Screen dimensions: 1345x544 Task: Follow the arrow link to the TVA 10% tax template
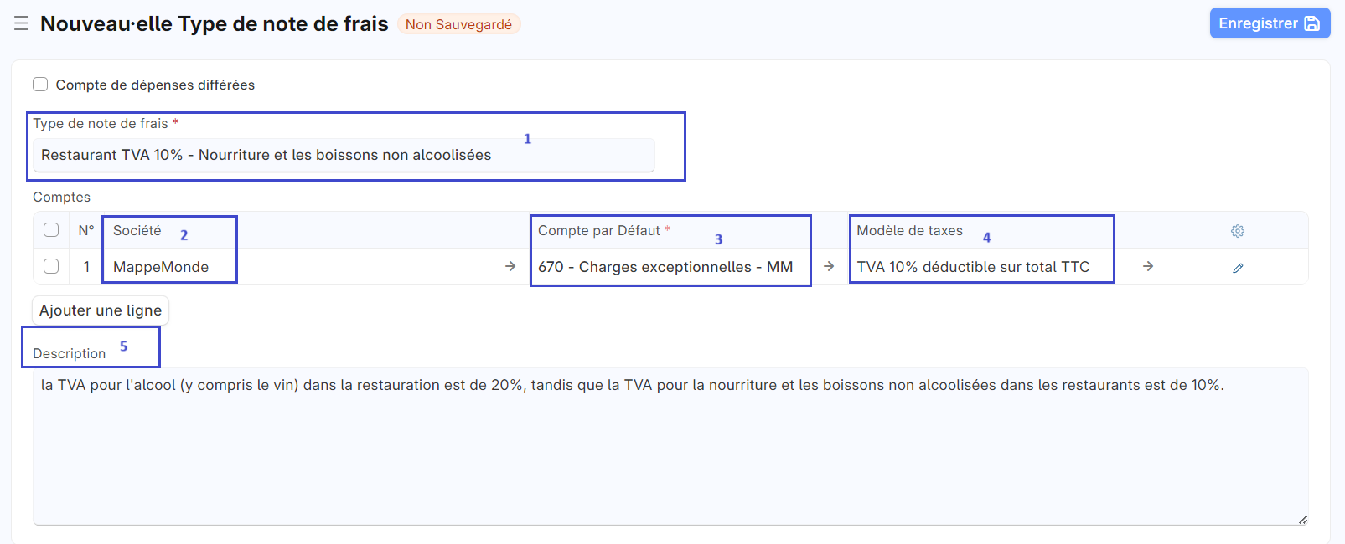(x=1147, y=266)
